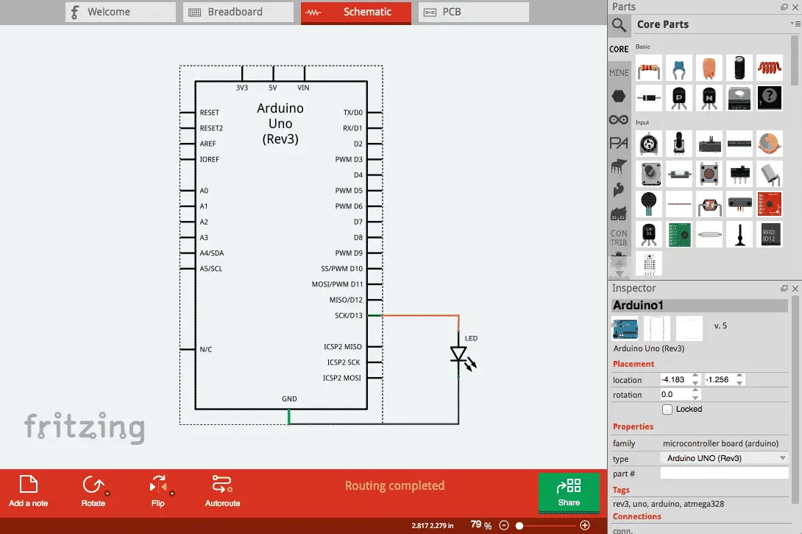802x534 pixels.
Task: Increase rotation with the up stepper
Action: [695, 391]
